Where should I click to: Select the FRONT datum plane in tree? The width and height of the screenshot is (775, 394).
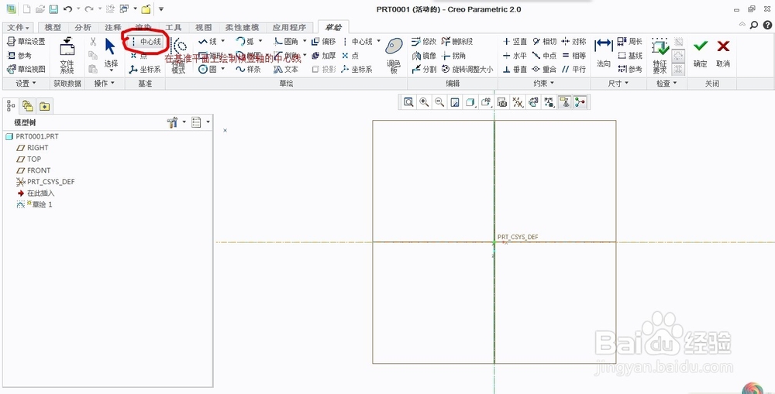tap(33, 170)
